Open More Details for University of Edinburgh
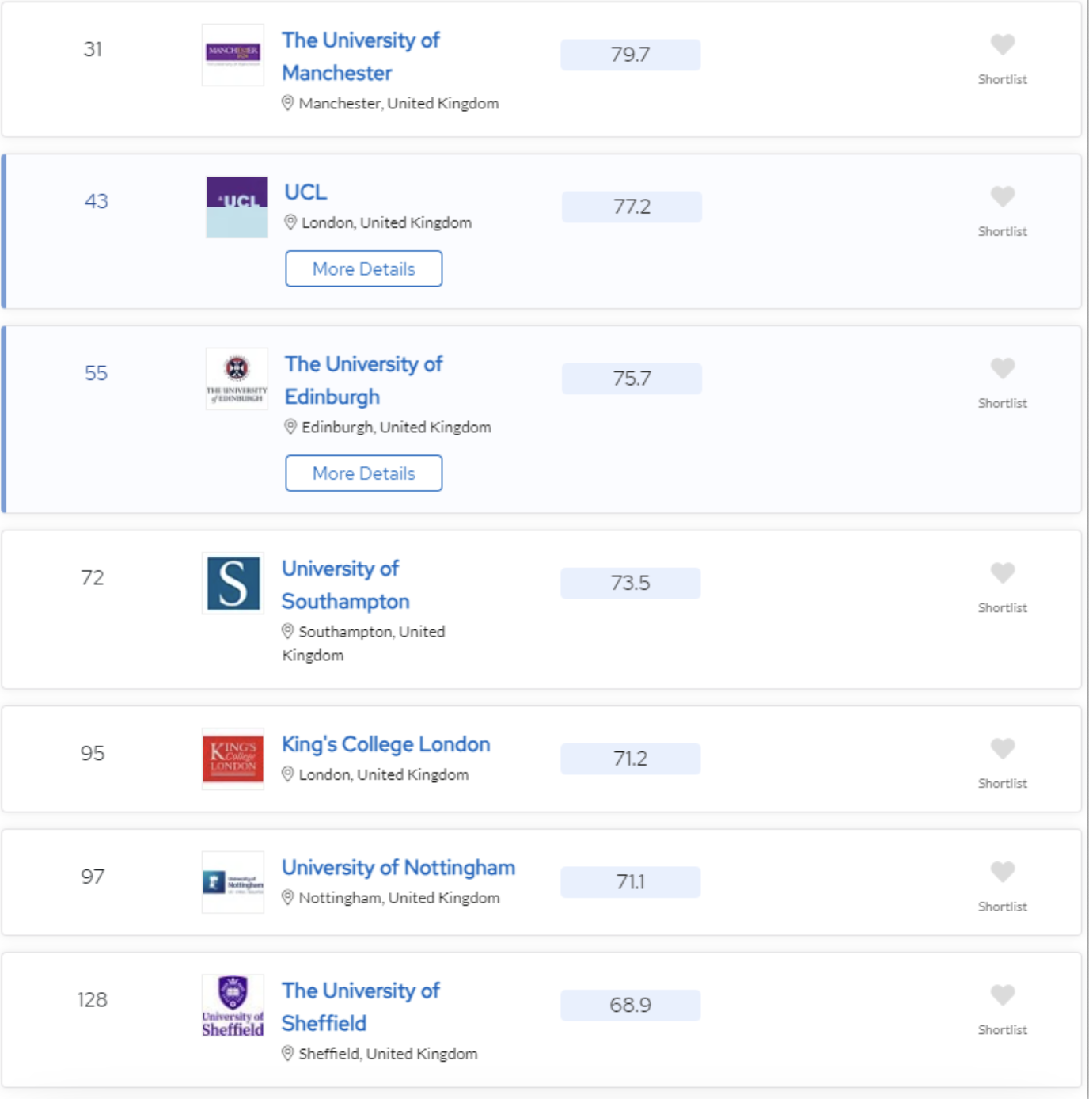 coord(364,473)
